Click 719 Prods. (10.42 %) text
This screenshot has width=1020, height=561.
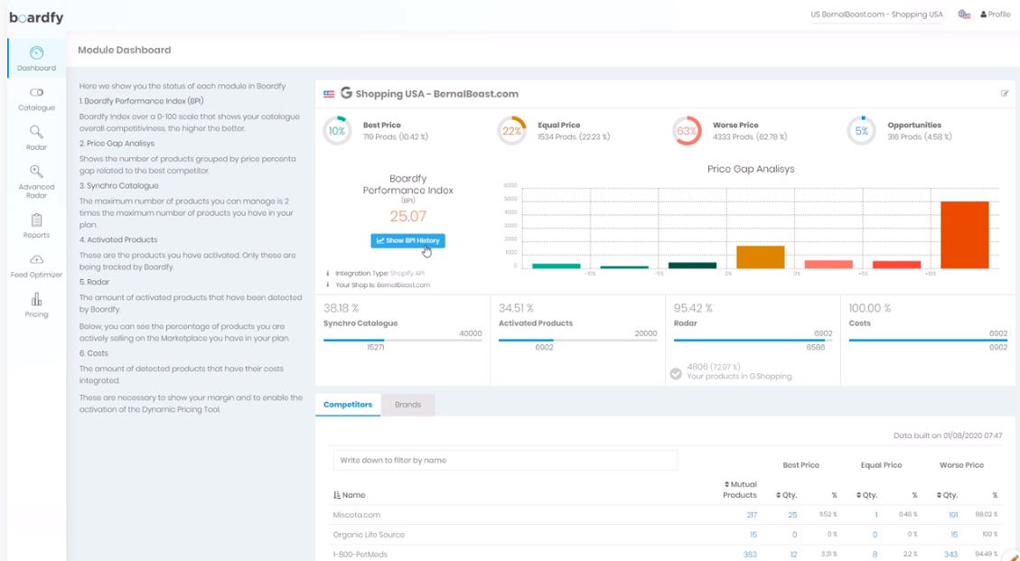(396, 136)
